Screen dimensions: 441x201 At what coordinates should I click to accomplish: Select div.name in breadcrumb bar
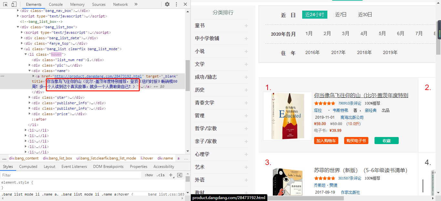coord(165,158)
